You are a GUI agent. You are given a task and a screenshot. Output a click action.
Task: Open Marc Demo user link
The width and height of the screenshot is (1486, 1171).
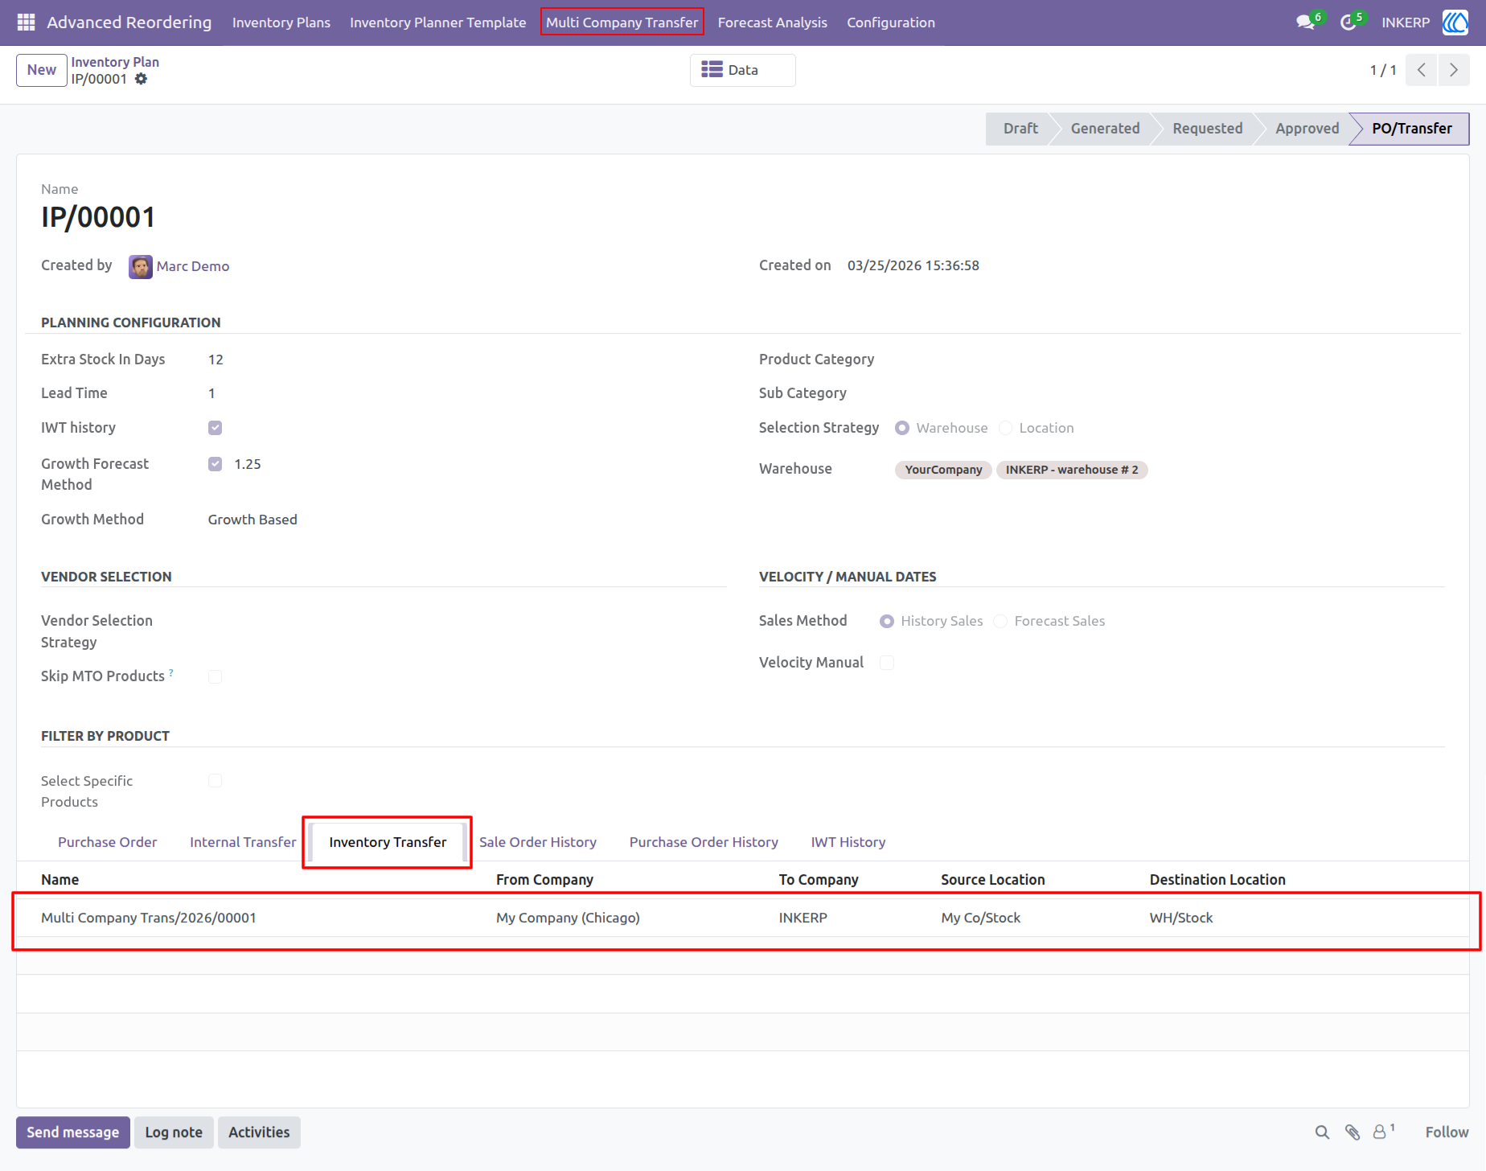pyautogui.click(x=193, y=266)
